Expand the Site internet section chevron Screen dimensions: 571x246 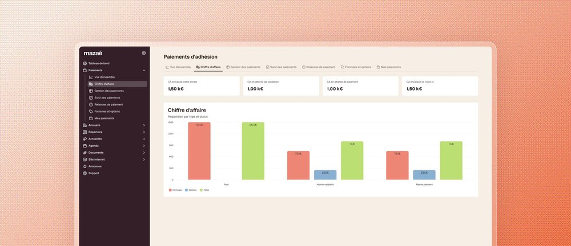[144, 159]
